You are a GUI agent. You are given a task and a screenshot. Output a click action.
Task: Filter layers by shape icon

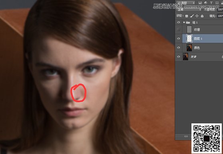pos(217,3)
